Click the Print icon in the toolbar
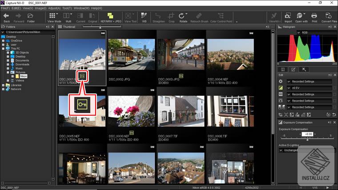The width and height of the screenshot is (338, 190). point(314,16)
